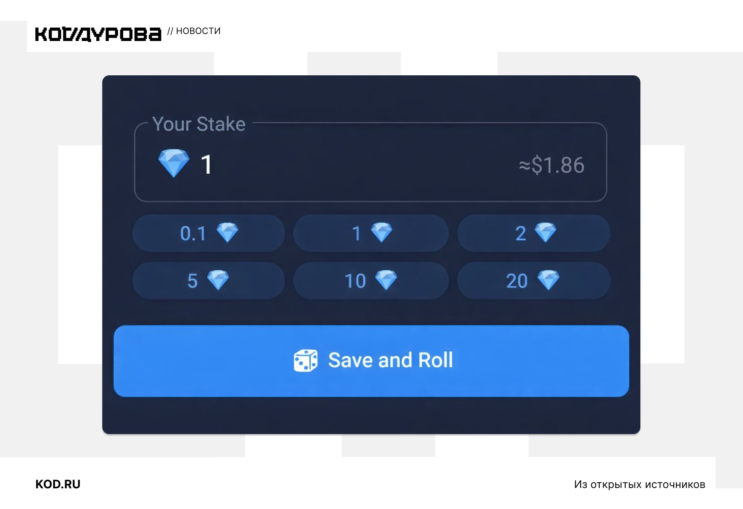This screenshot has height=509, width=743.
Task: Select the 0.1 stake preset
Action: click(x=208, y=233)
